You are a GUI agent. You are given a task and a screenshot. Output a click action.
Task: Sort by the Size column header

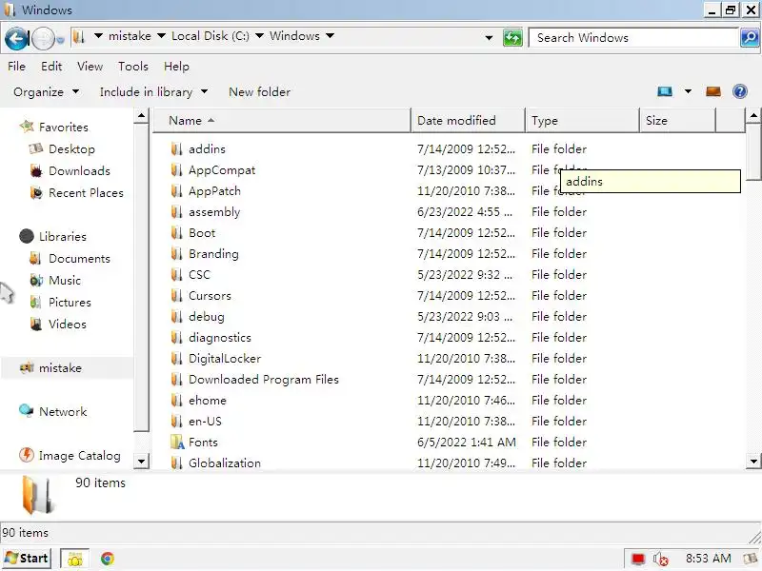coord(678,121)
